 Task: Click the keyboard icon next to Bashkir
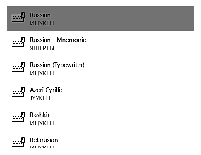18,117
